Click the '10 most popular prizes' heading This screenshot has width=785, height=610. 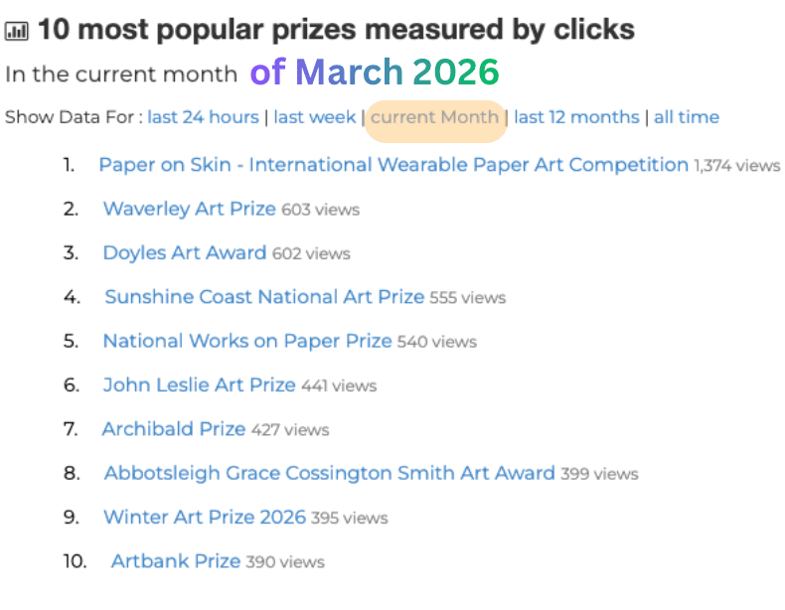point(336,30)
